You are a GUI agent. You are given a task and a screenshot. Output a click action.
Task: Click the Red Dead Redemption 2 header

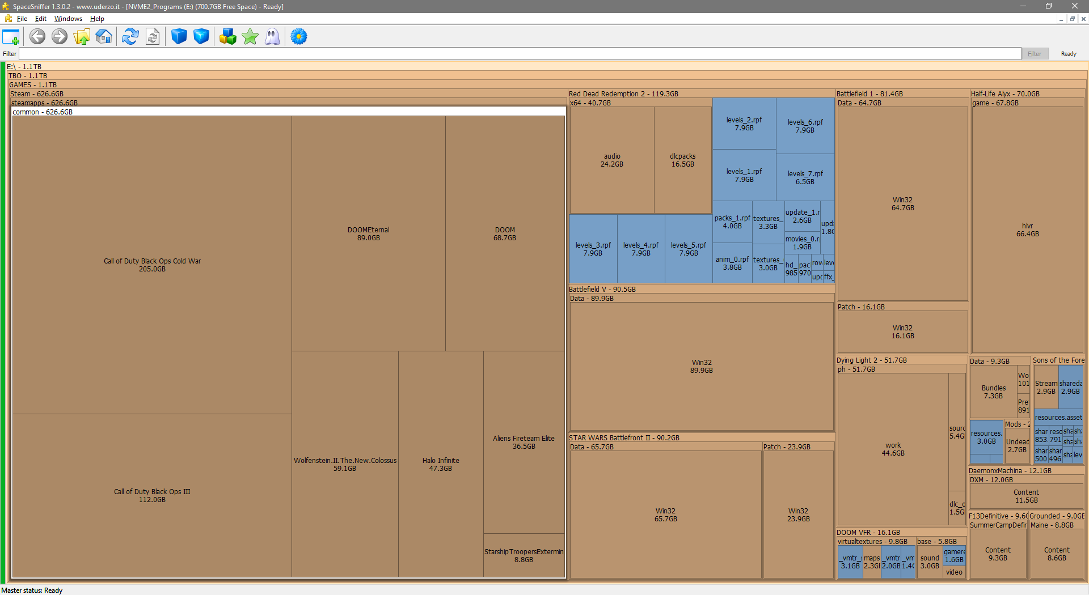click(701, 93)
